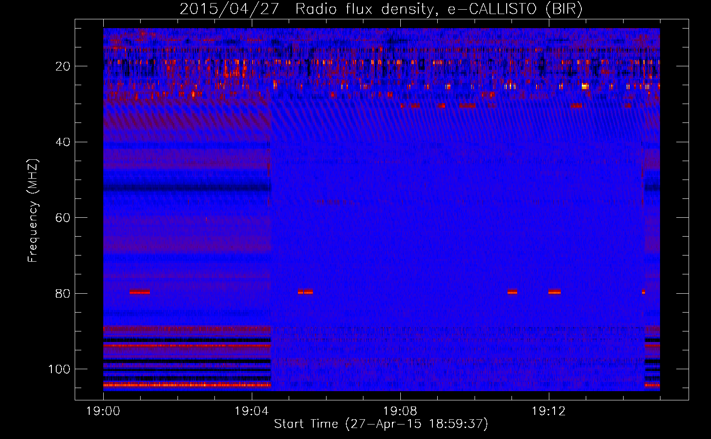Click the "60" frequency tick label
711x439 pixels.
pyautogui.click(x=63, y=218)
